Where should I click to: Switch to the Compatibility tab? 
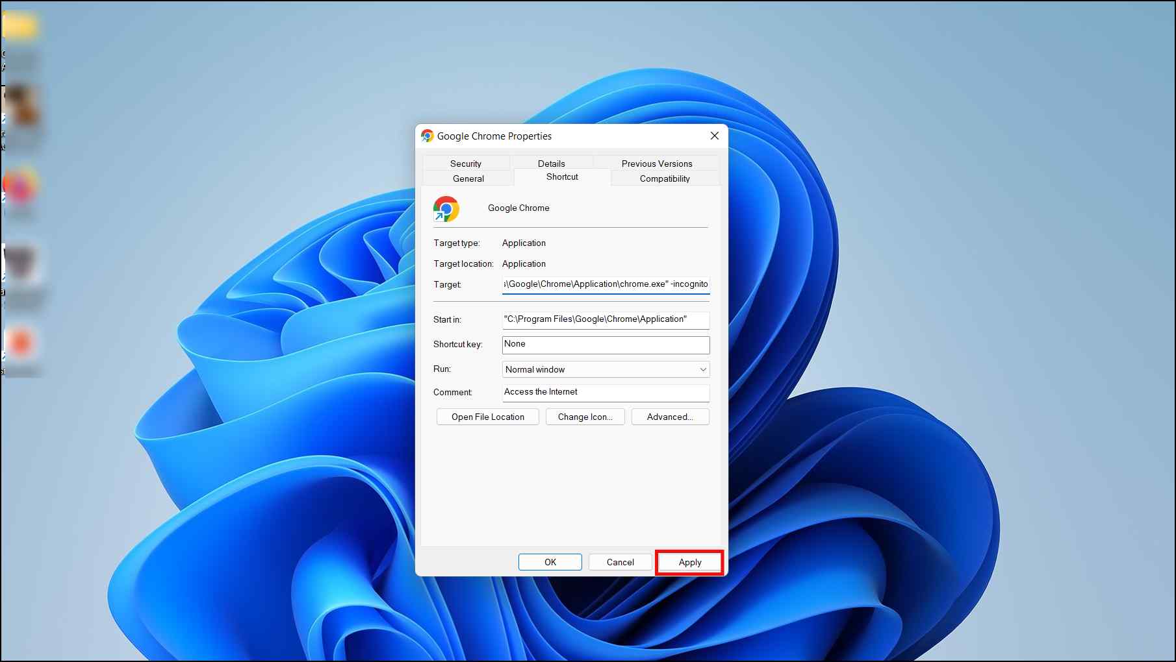(x=665, y=178)
